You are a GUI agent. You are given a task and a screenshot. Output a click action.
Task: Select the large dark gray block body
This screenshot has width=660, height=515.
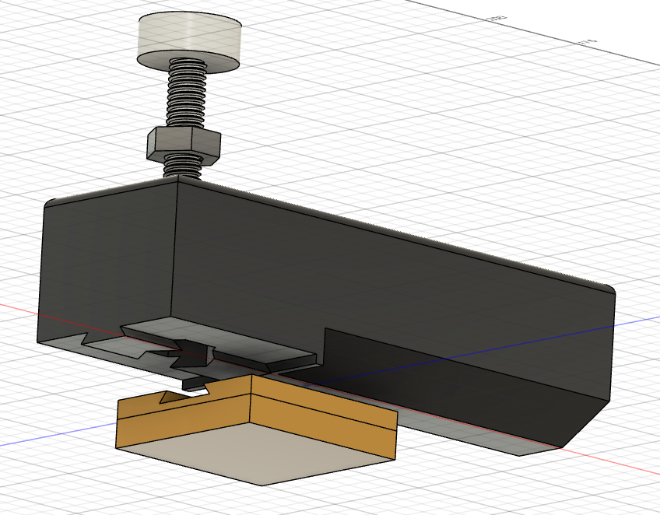(327, 314)
